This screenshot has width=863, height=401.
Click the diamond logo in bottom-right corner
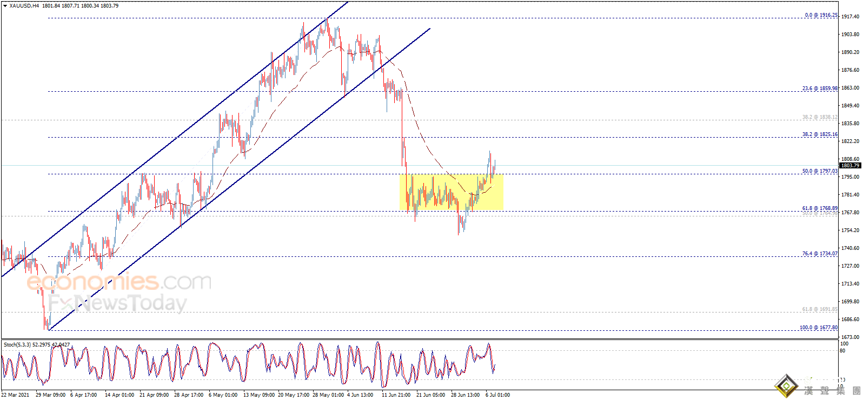coord(786,386)
